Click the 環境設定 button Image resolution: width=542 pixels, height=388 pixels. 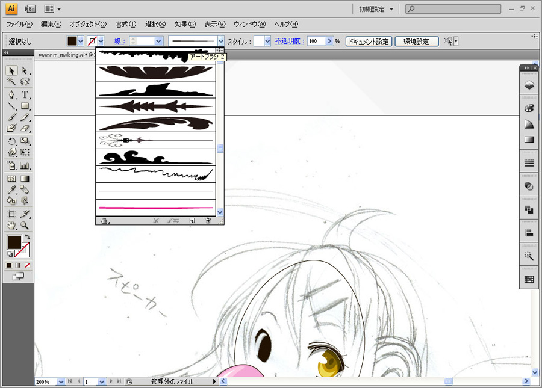point(417,42)
